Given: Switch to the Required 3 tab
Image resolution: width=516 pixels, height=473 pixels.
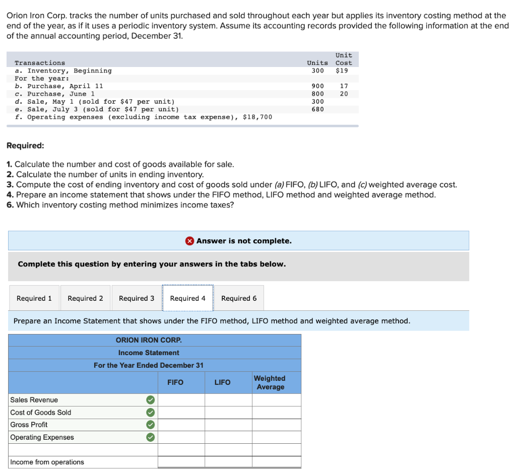Looking at the screenshot, I should click(137, 298).
